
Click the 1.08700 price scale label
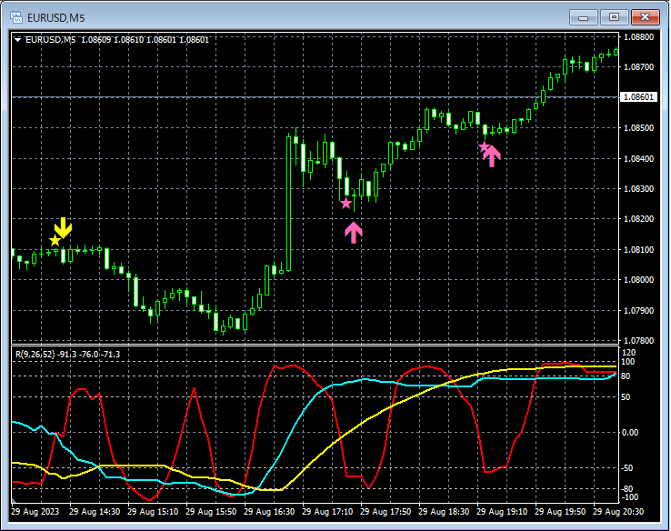tap(639, 67)
